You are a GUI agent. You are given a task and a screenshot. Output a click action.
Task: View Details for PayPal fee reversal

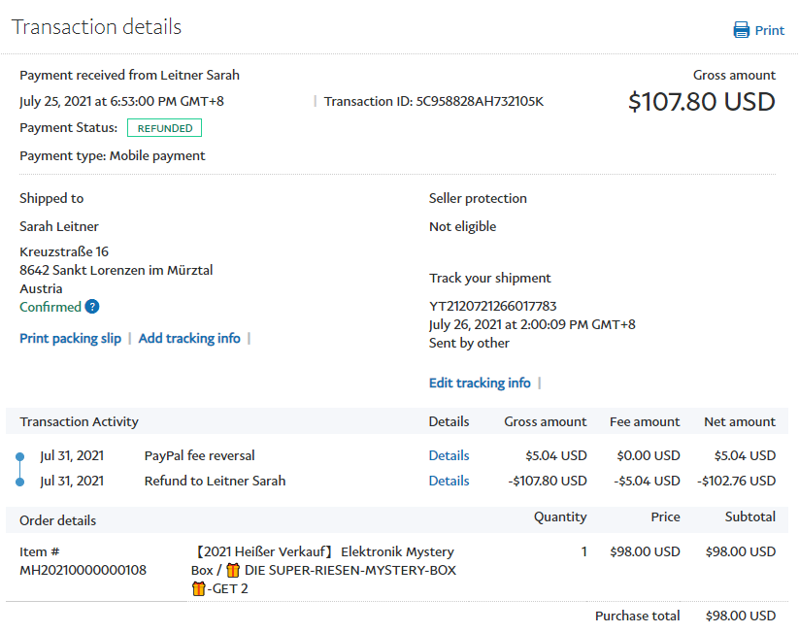pyautogui.click(x=449, y=455)
